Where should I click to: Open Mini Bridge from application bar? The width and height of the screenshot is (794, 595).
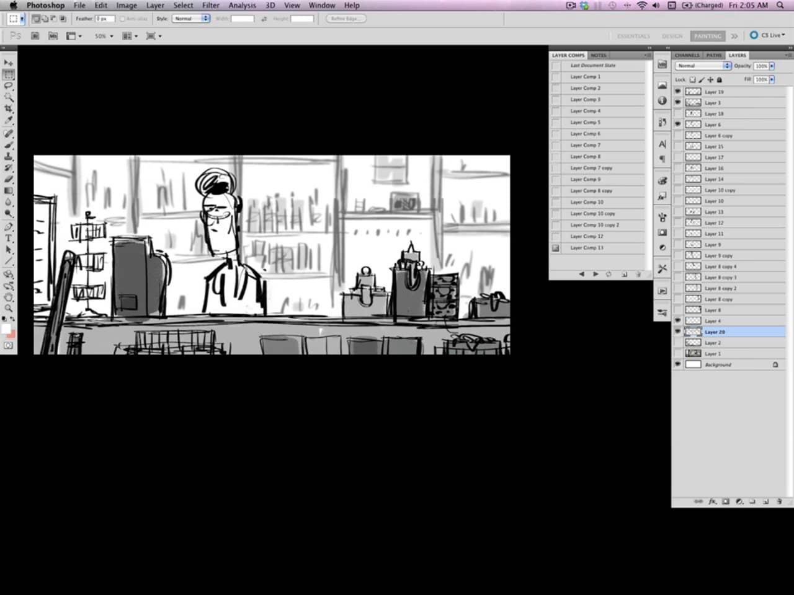click(x=53, y=36)
